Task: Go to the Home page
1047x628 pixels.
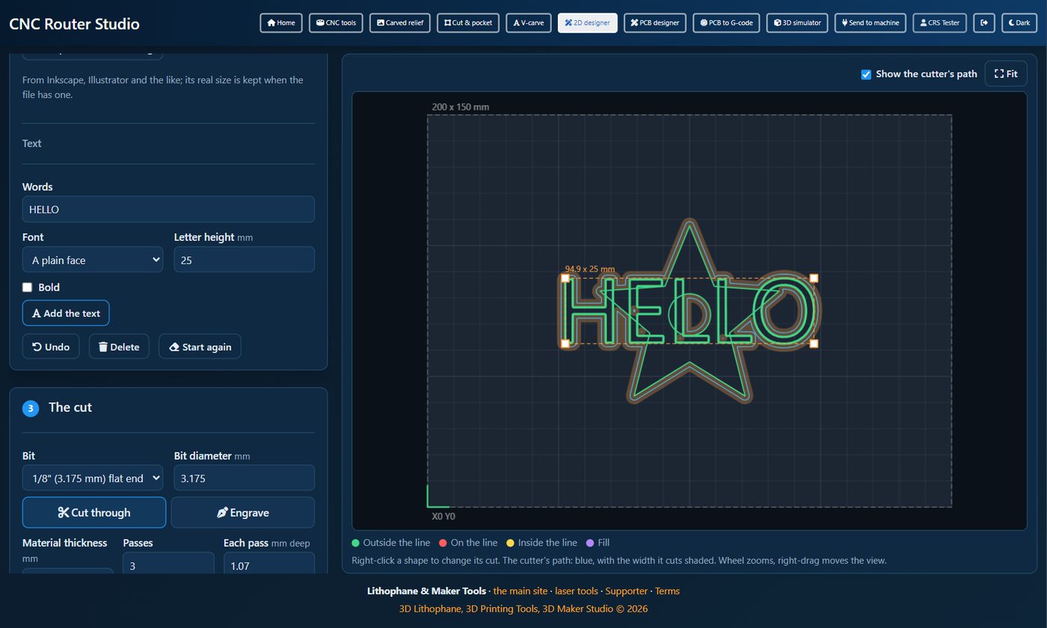Action: [281, 23]
